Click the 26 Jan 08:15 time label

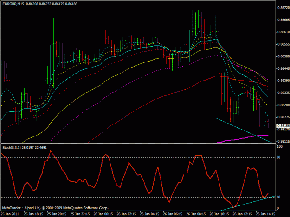pyautogui.click(x=196, y=214)
